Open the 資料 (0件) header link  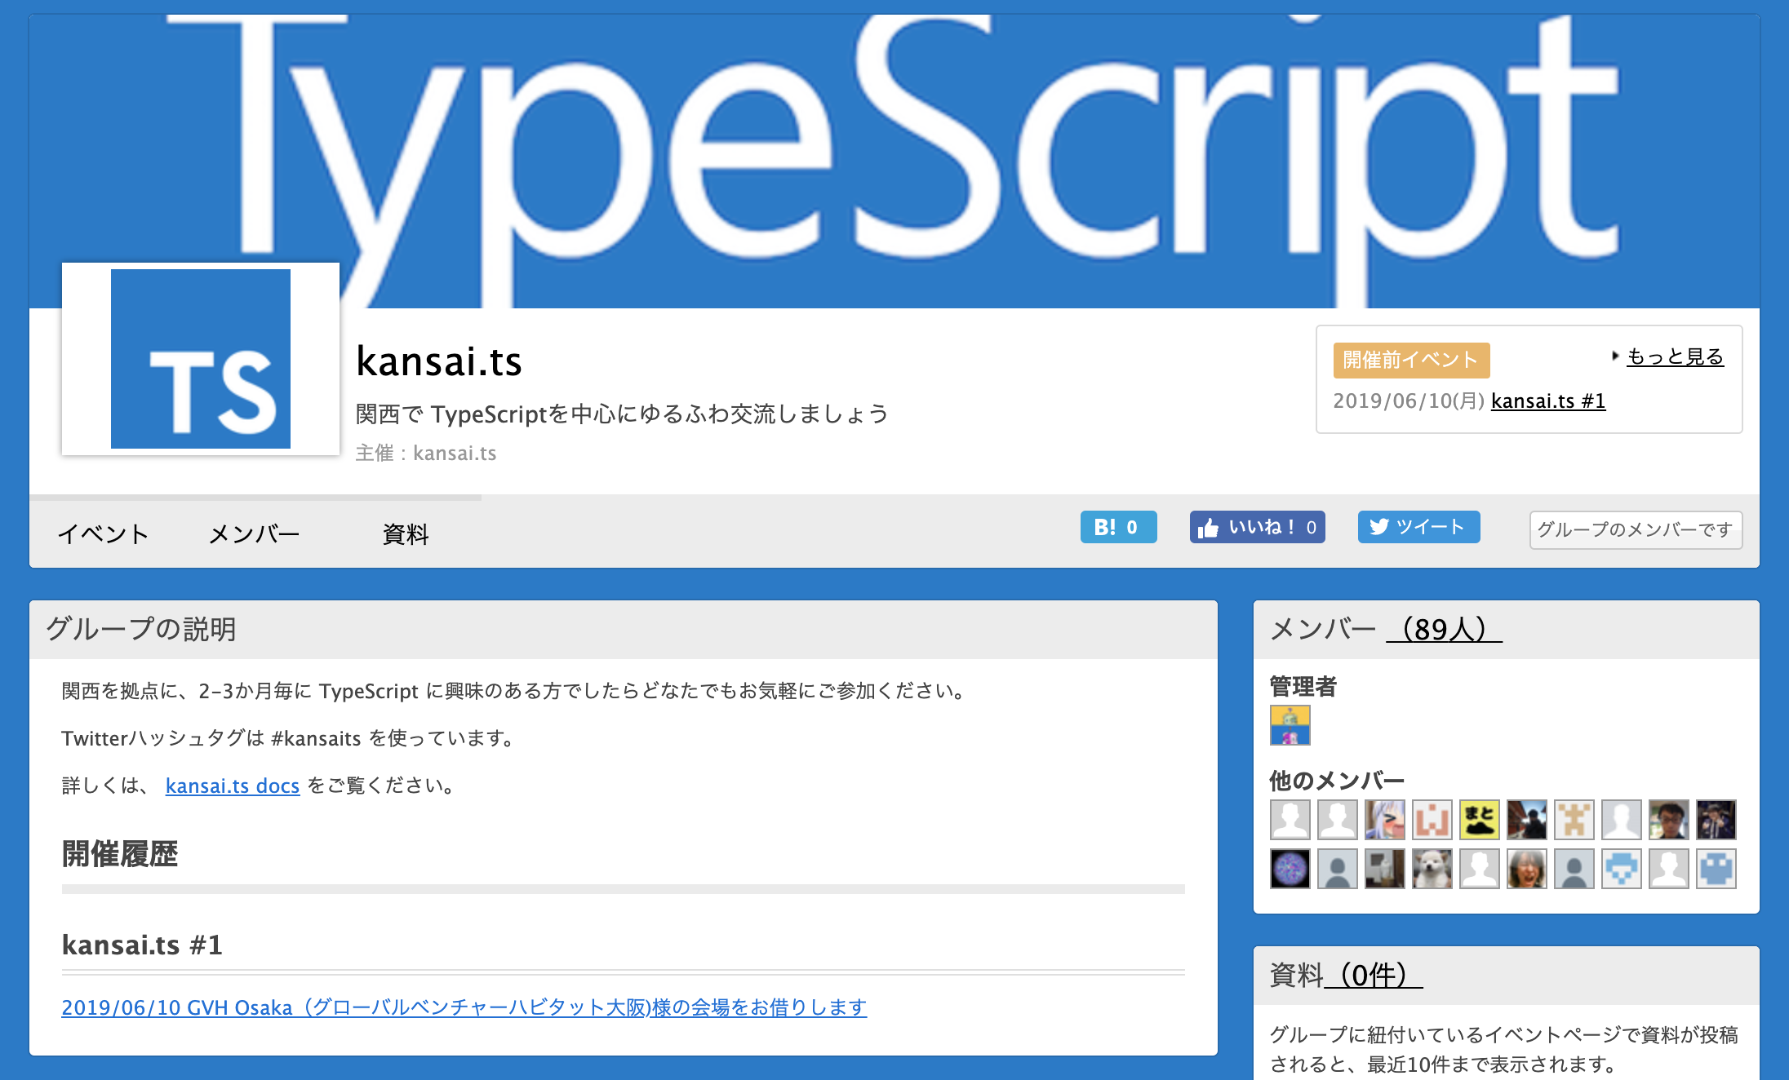point(1373,975)
